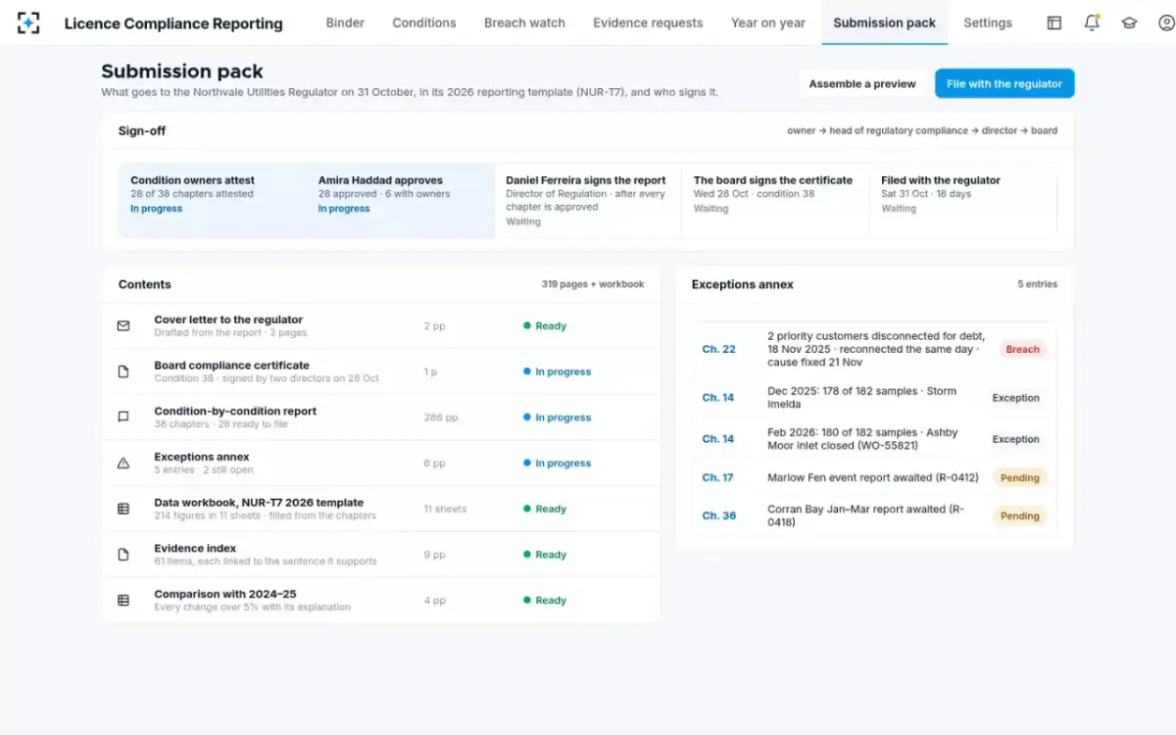
Task: Open the layout panel icon in header
Action: pos(1054,23)
